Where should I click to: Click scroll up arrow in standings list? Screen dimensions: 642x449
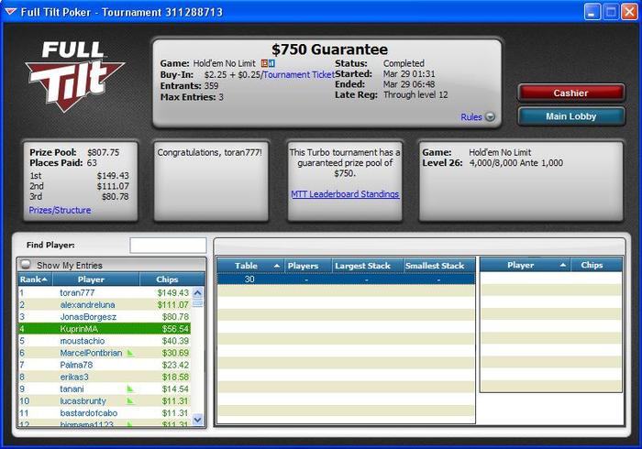pos(198,293)
